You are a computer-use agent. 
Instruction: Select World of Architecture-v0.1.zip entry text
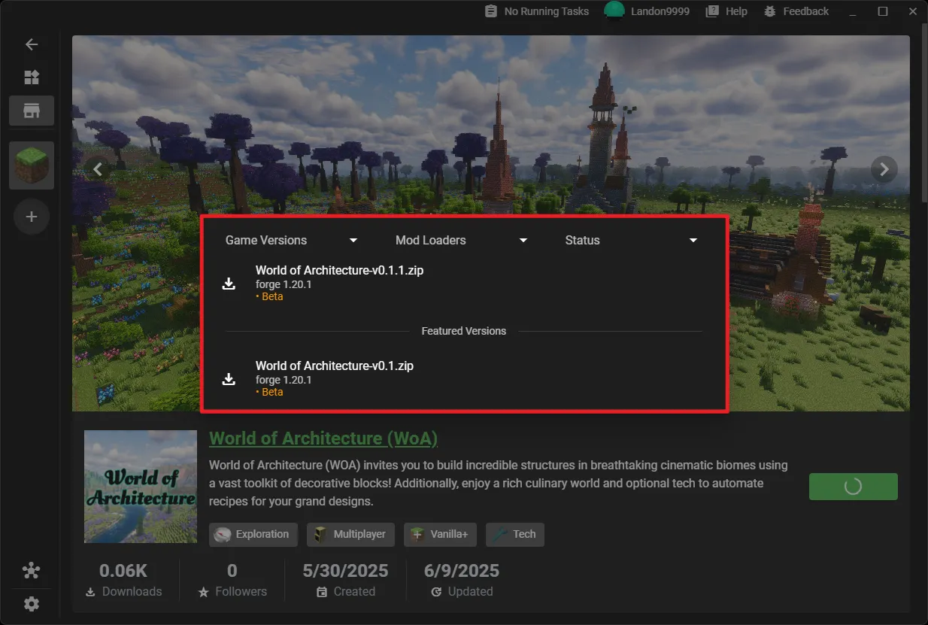point(335,366)
